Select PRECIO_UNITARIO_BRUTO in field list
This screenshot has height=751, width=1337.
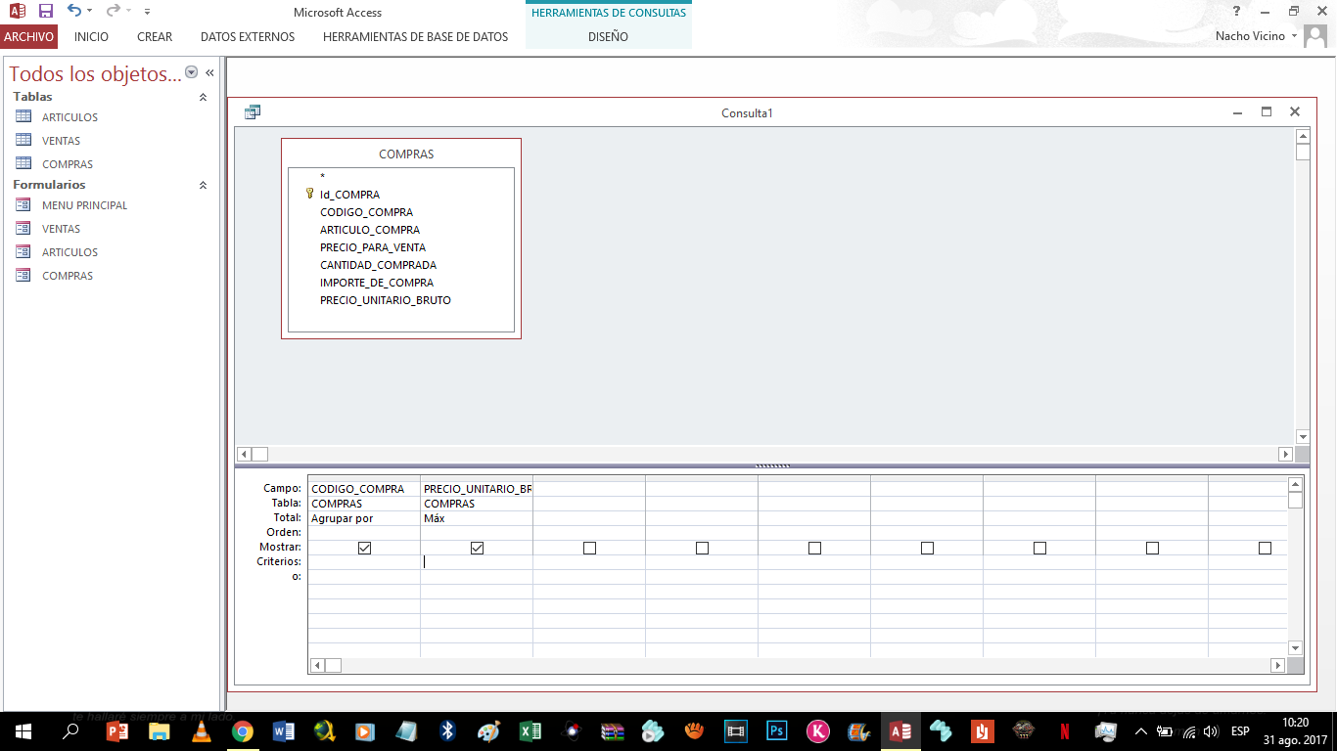coord(386,300)
